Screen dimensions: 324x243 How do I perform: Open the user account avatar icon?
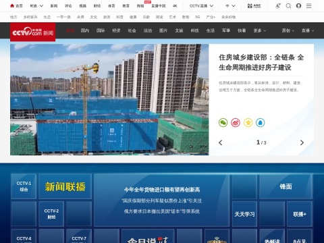tap(298, 6)
